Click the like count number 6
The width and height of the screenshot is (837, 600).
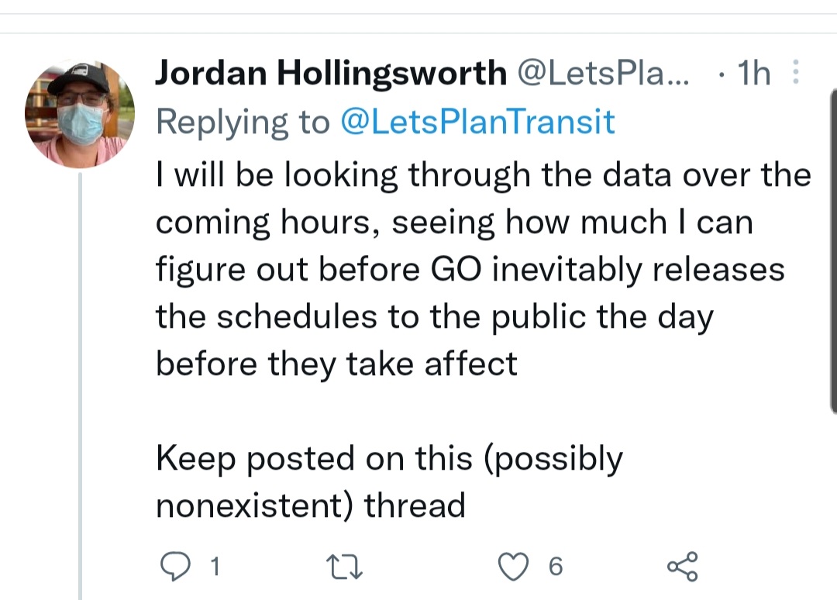555,567
